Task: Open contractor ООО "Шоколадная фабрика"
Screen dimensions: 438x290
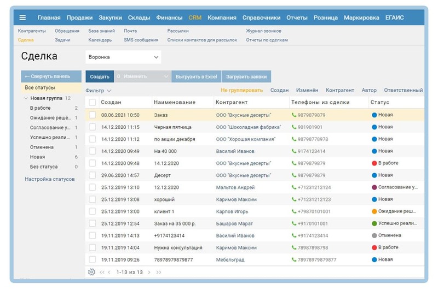Action: coord(249,127)
